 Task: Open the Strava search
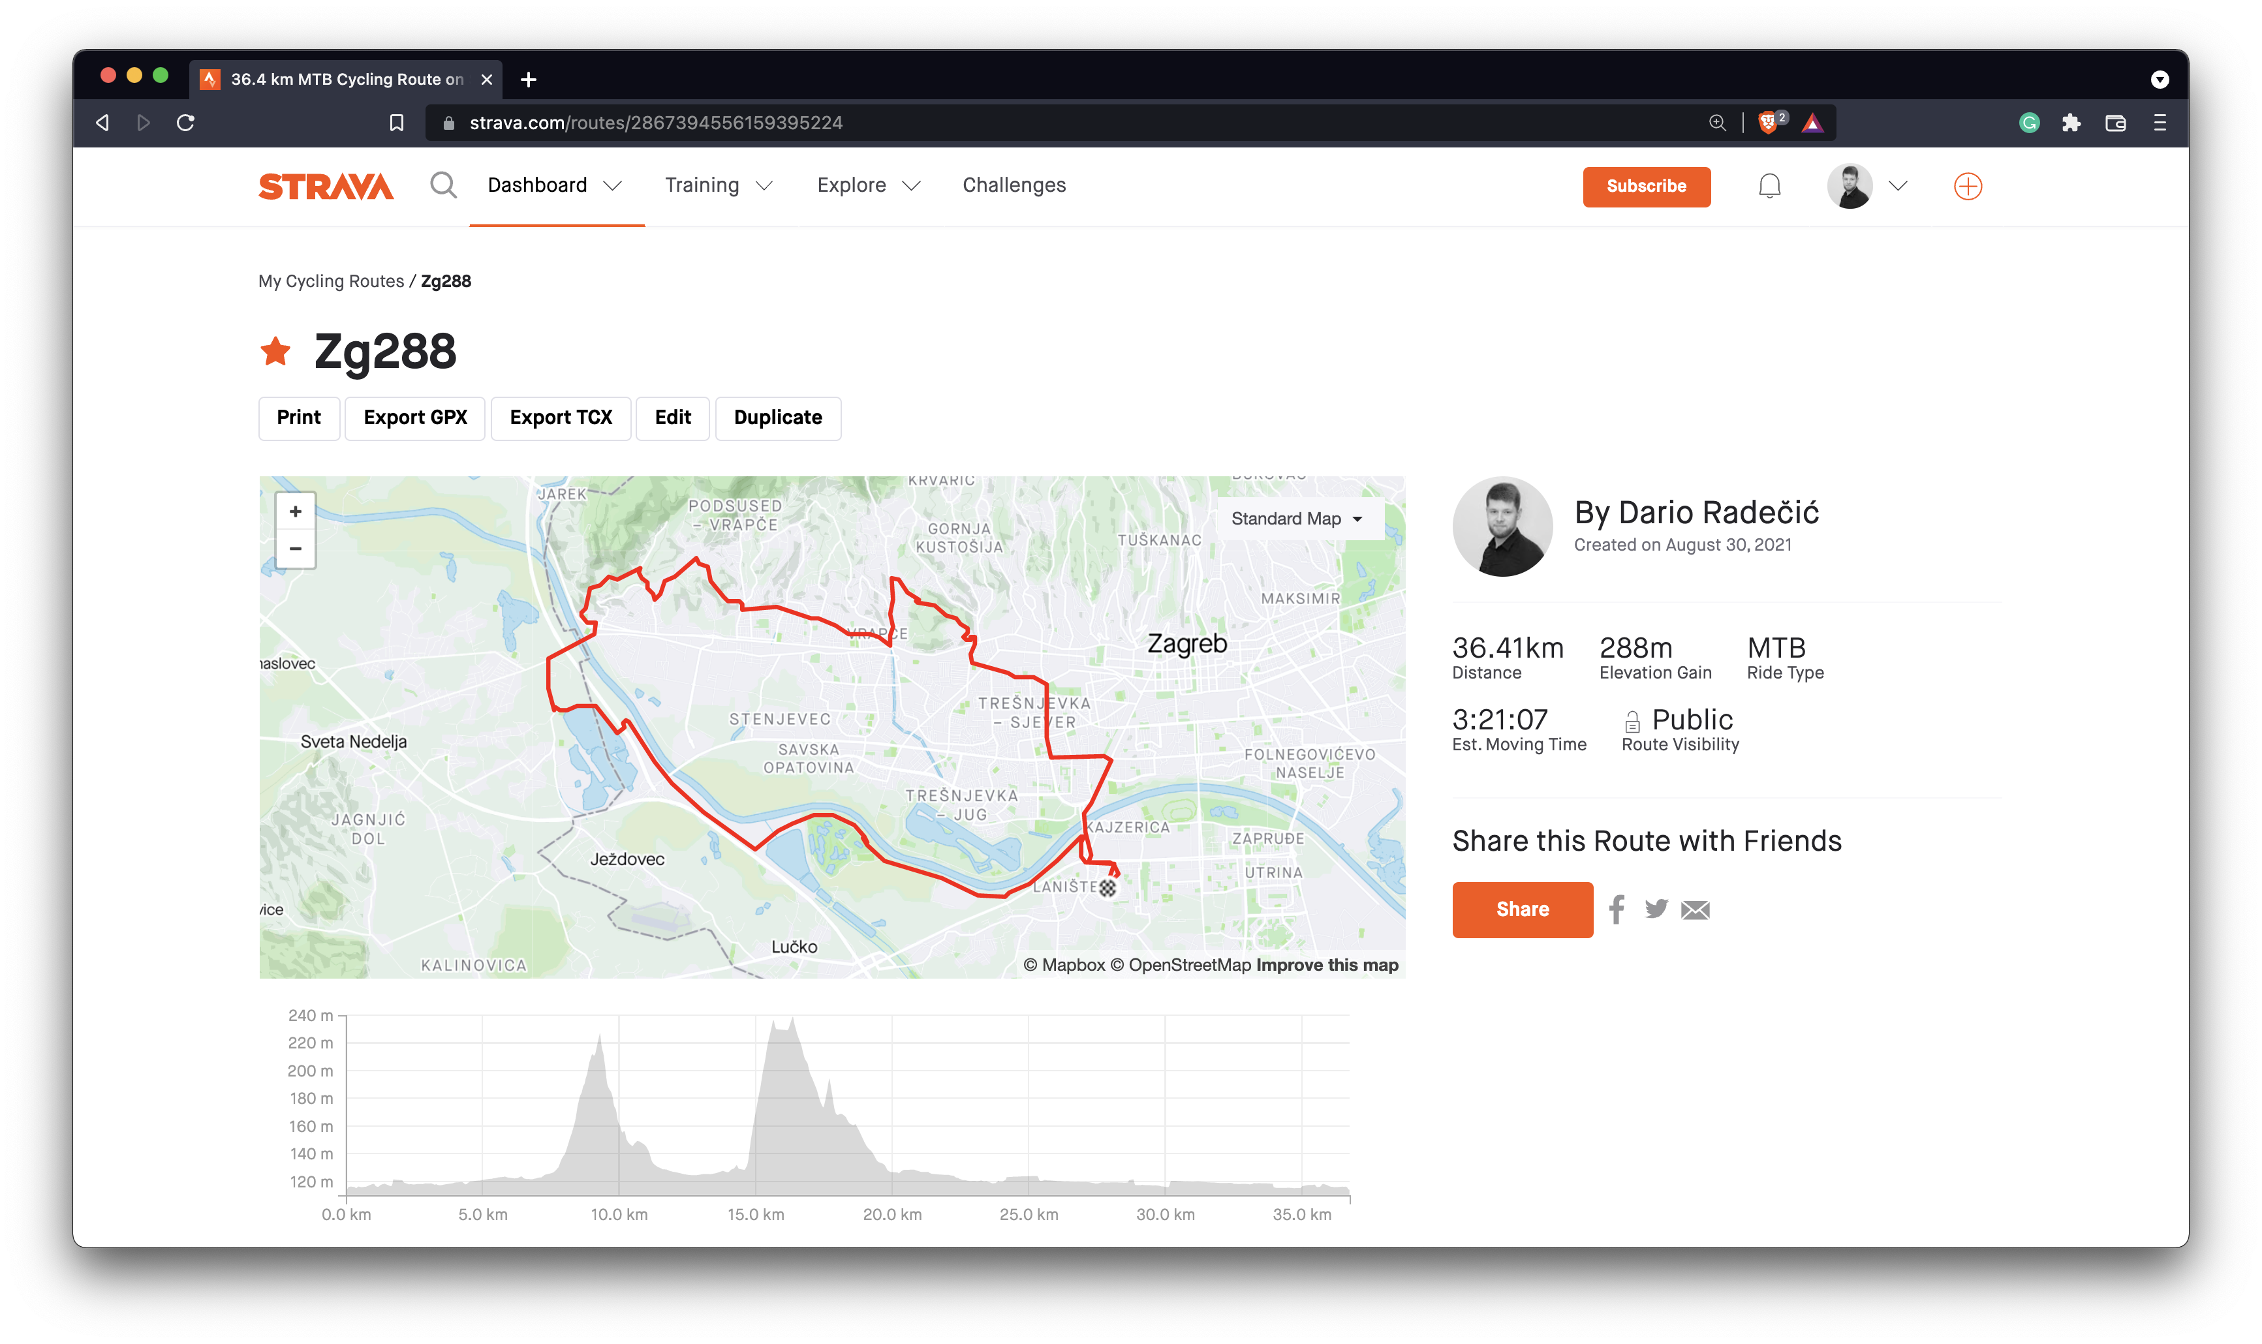click(444, 185)
